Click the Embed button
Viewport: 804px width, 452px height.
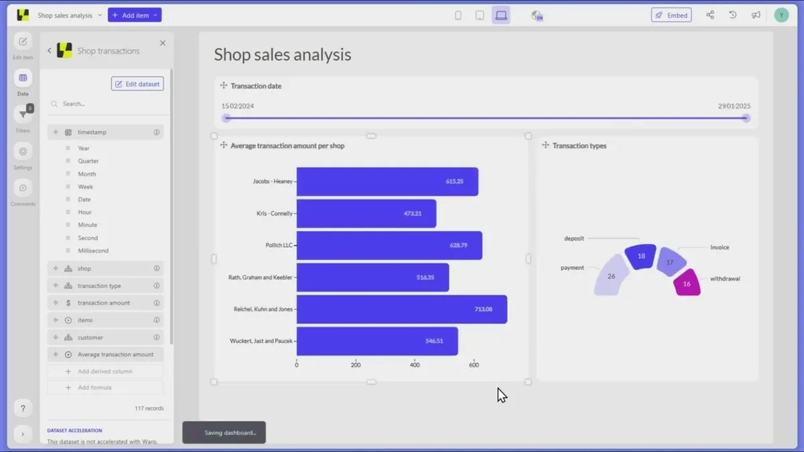tap(671, 15)
